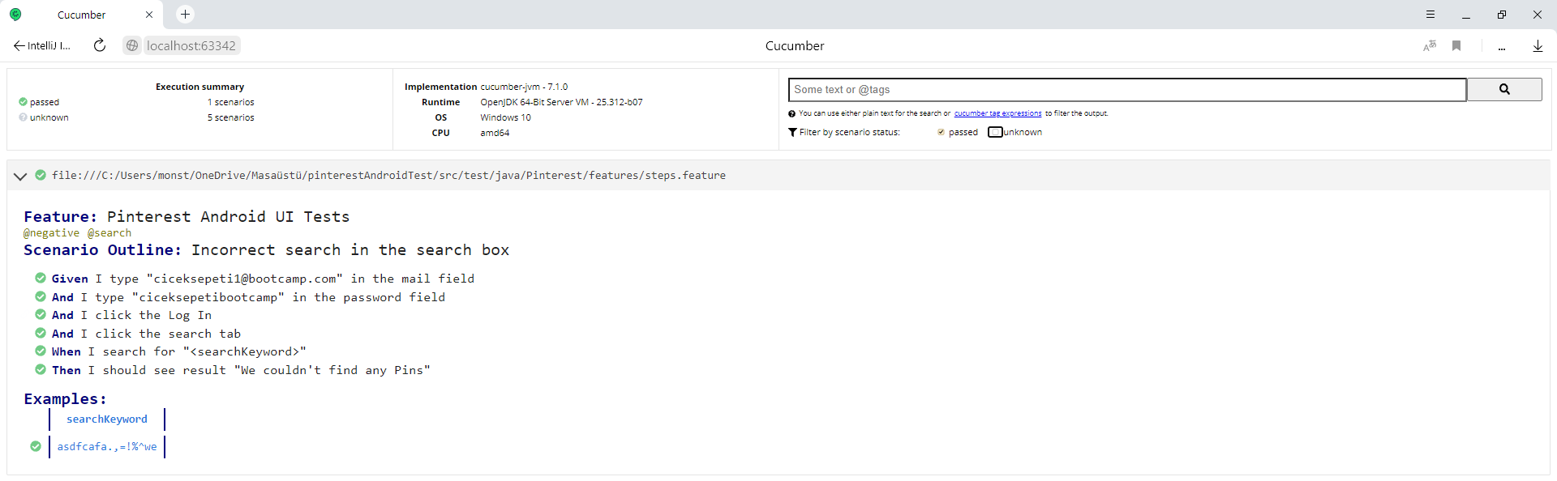The width and height of the screenshot is (1557, 481).
Task: Click the filter funnel icon
Action: point(792,132)
